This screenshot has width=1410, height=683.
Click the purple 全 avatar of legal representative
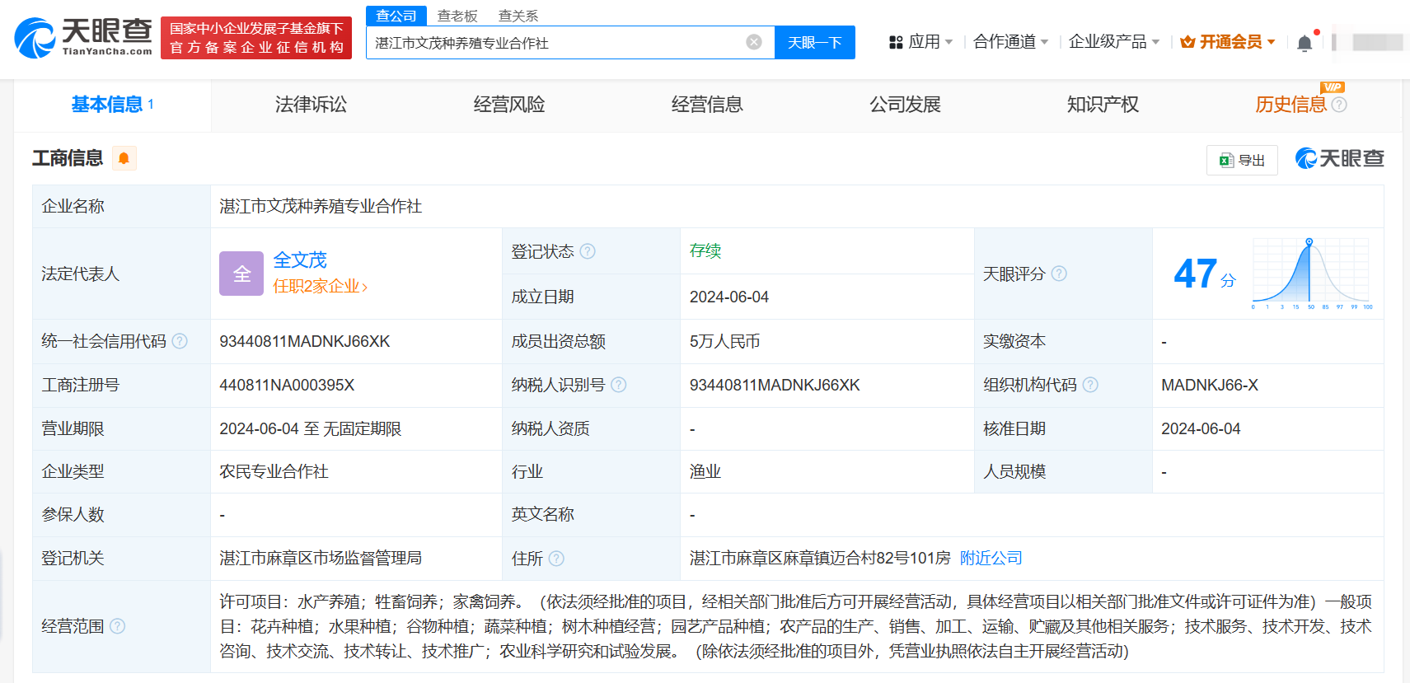pyautogui.click(x=241, y=274)
